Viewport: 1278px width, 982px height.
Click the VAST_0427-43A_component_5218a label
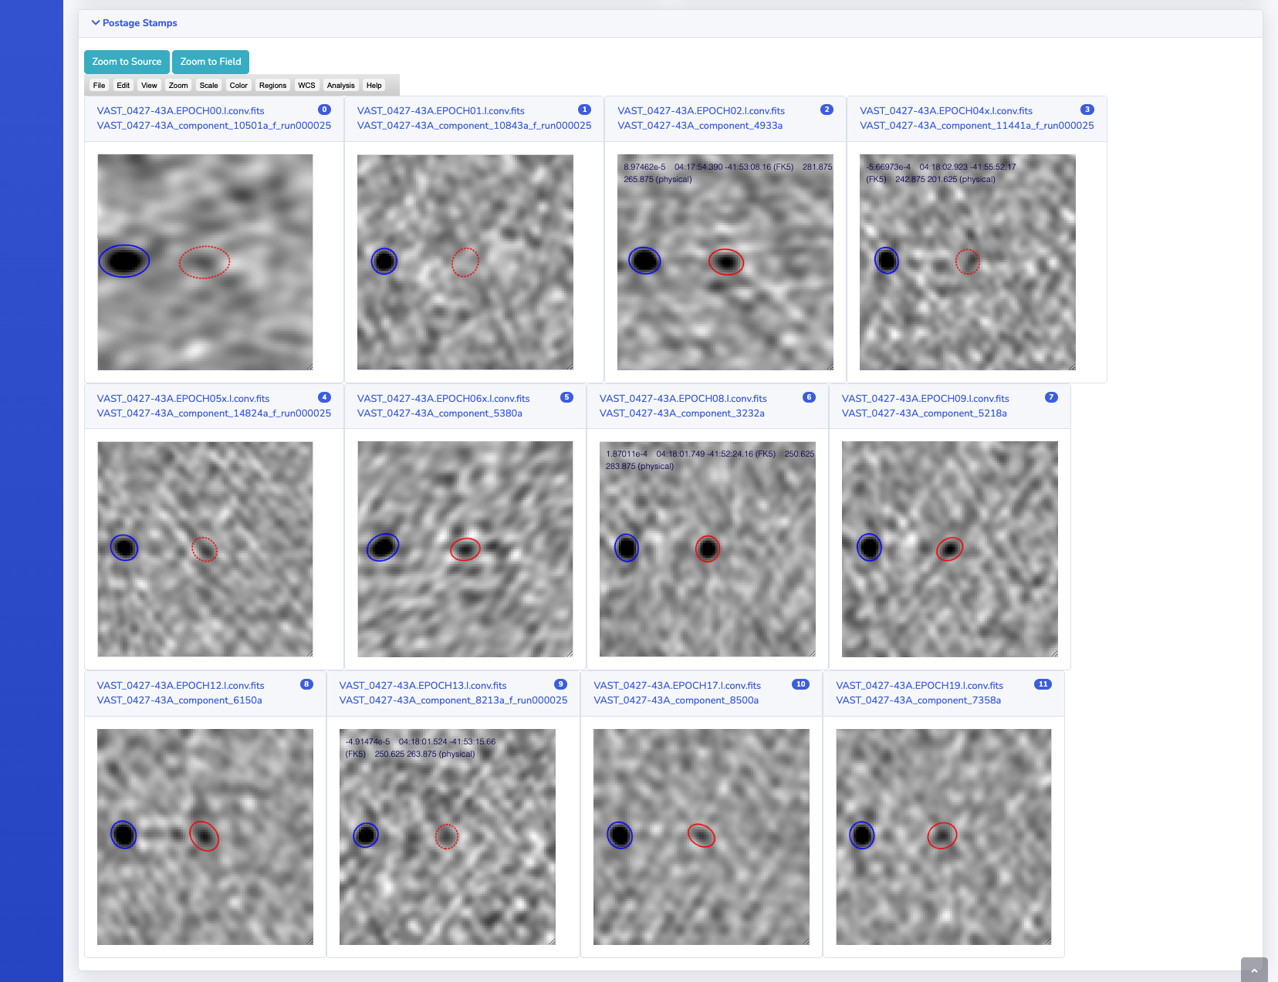(924, 413)
